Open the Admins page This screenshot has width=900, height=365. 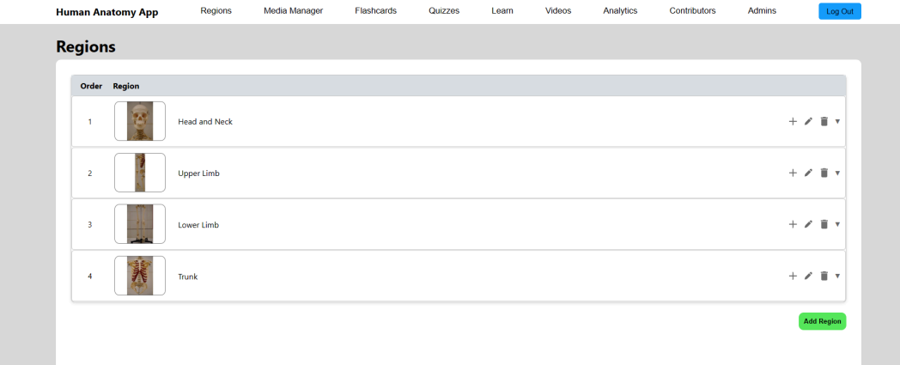coord(762,11)
